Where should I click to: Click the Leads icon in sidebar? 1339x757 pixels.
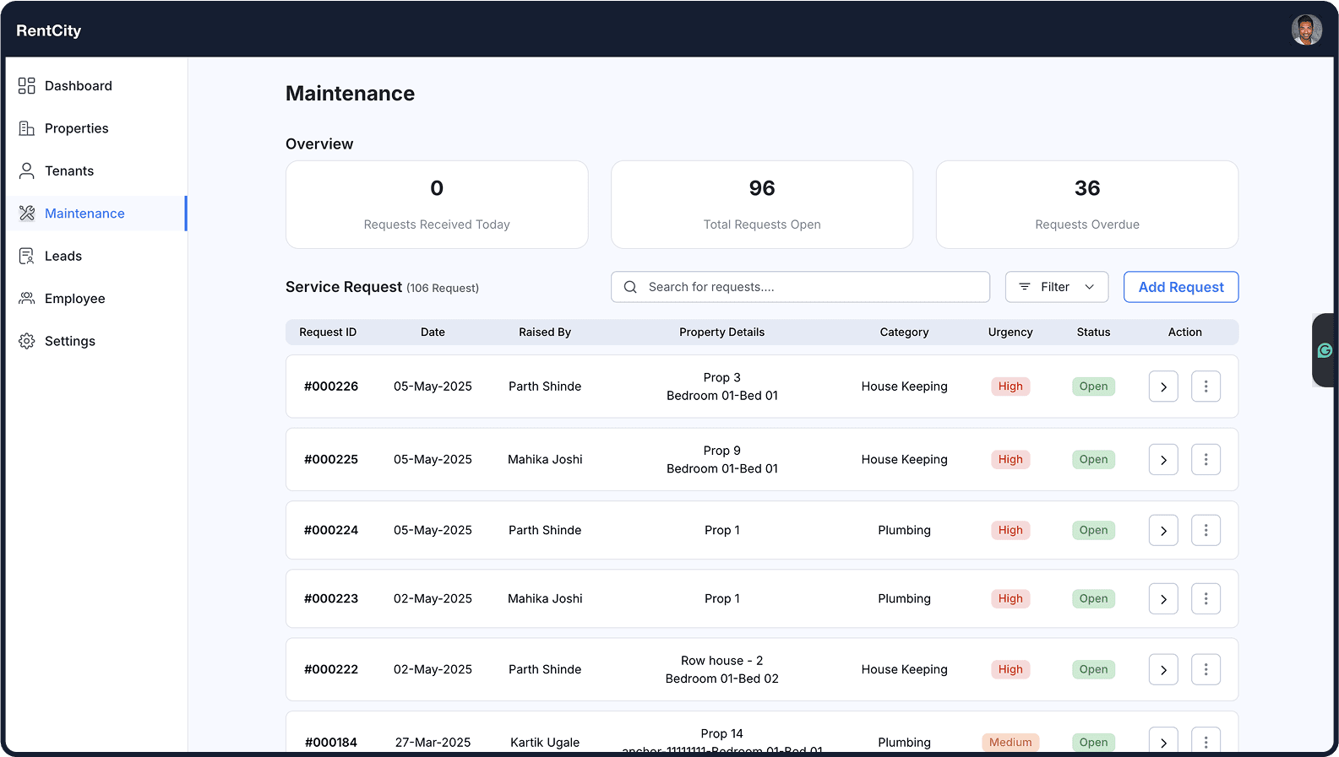tap(27, 257)
